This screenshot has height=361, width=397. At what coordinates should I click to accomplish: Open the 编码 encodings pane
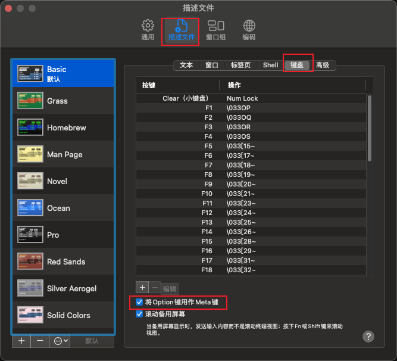(249, 30)
